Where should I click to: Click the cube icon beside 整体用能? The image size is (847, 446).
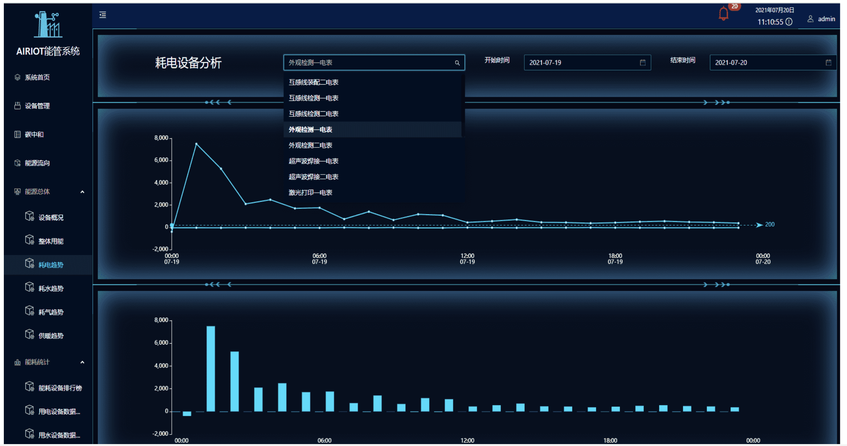pyautogui.click(x=30, y=240)
